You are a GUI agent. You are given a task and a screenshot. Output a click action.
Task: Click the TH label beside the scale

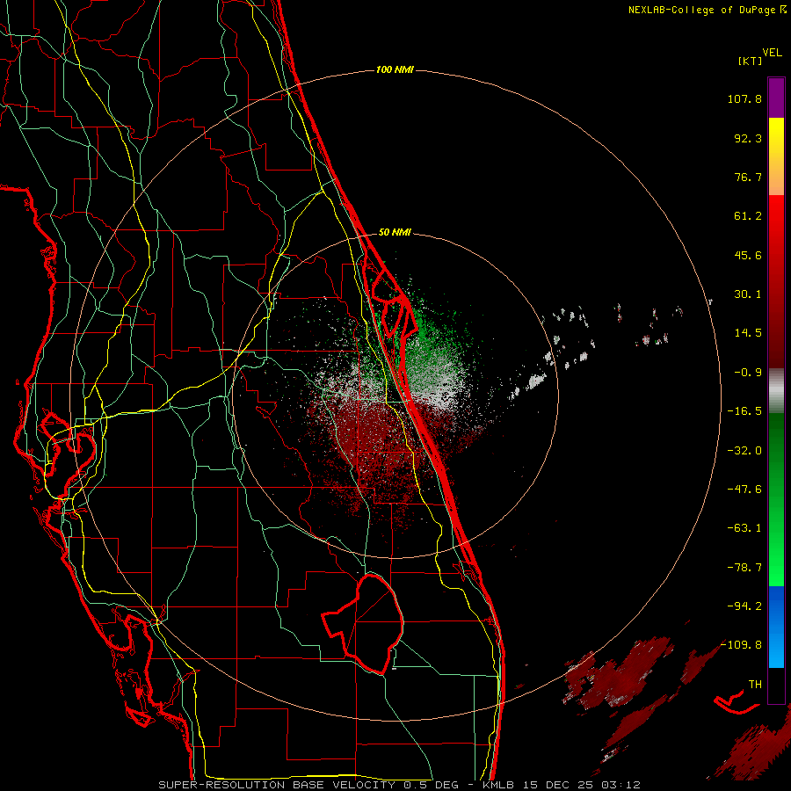pyautogui.click(x=755, y=685)
